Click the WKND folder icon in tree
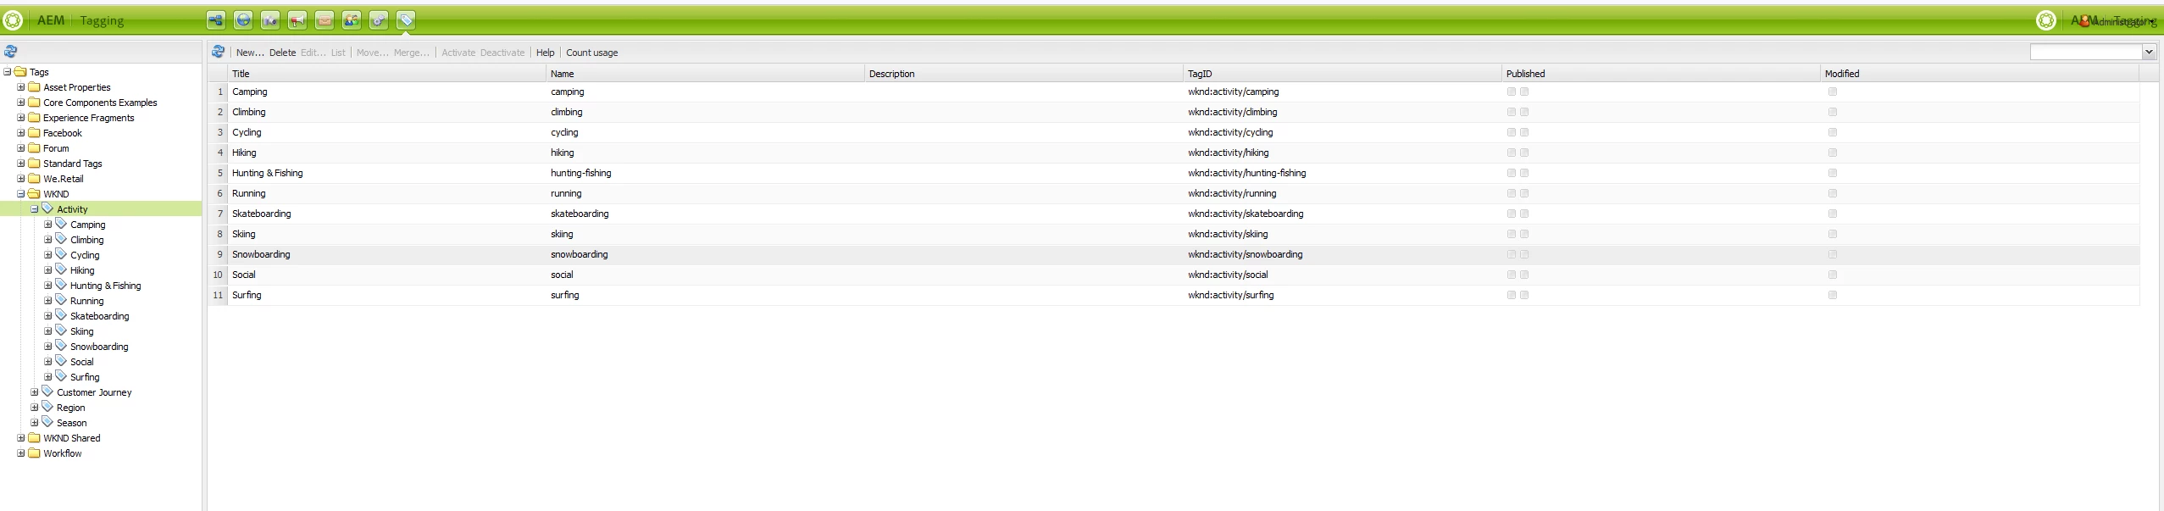This screenshot has width=2164, height=511. (x=34, y=193)
